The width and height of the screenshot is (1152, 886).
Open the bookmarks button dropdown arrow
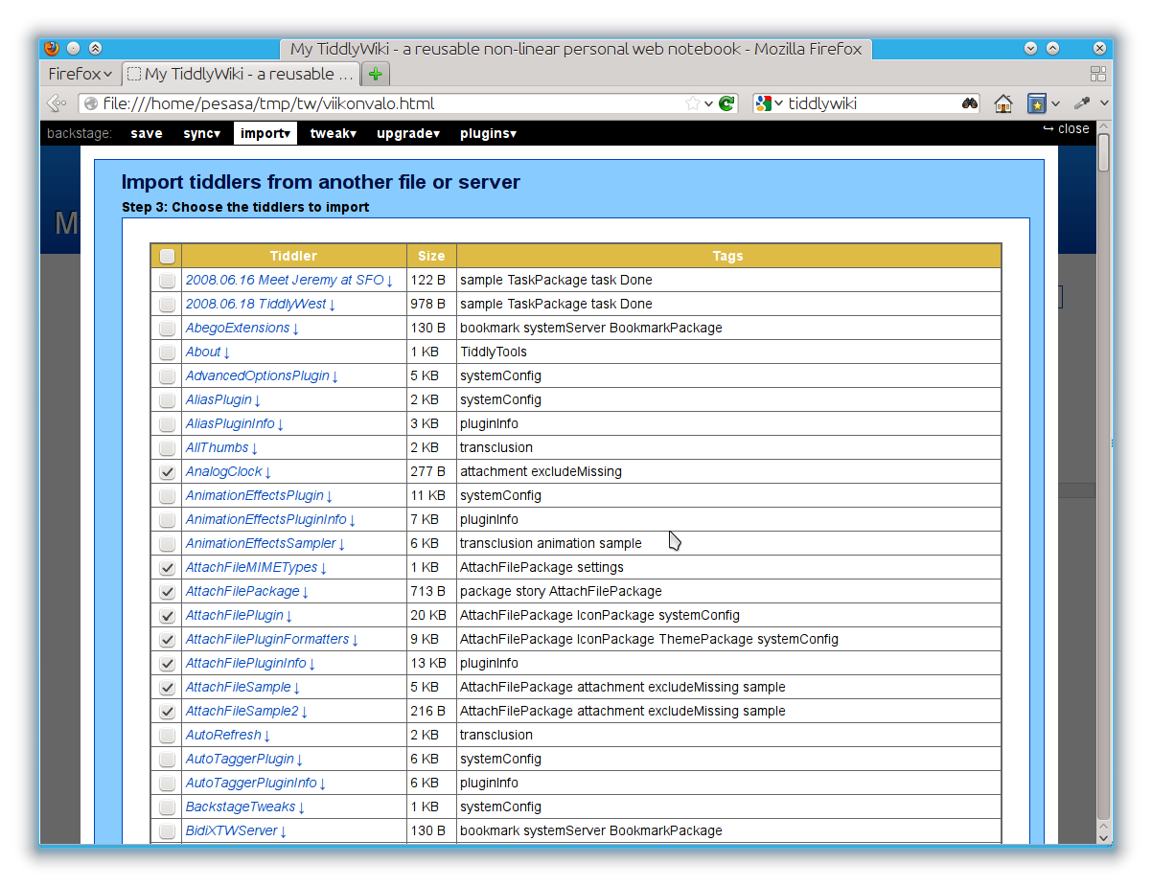coord(1055,103)
